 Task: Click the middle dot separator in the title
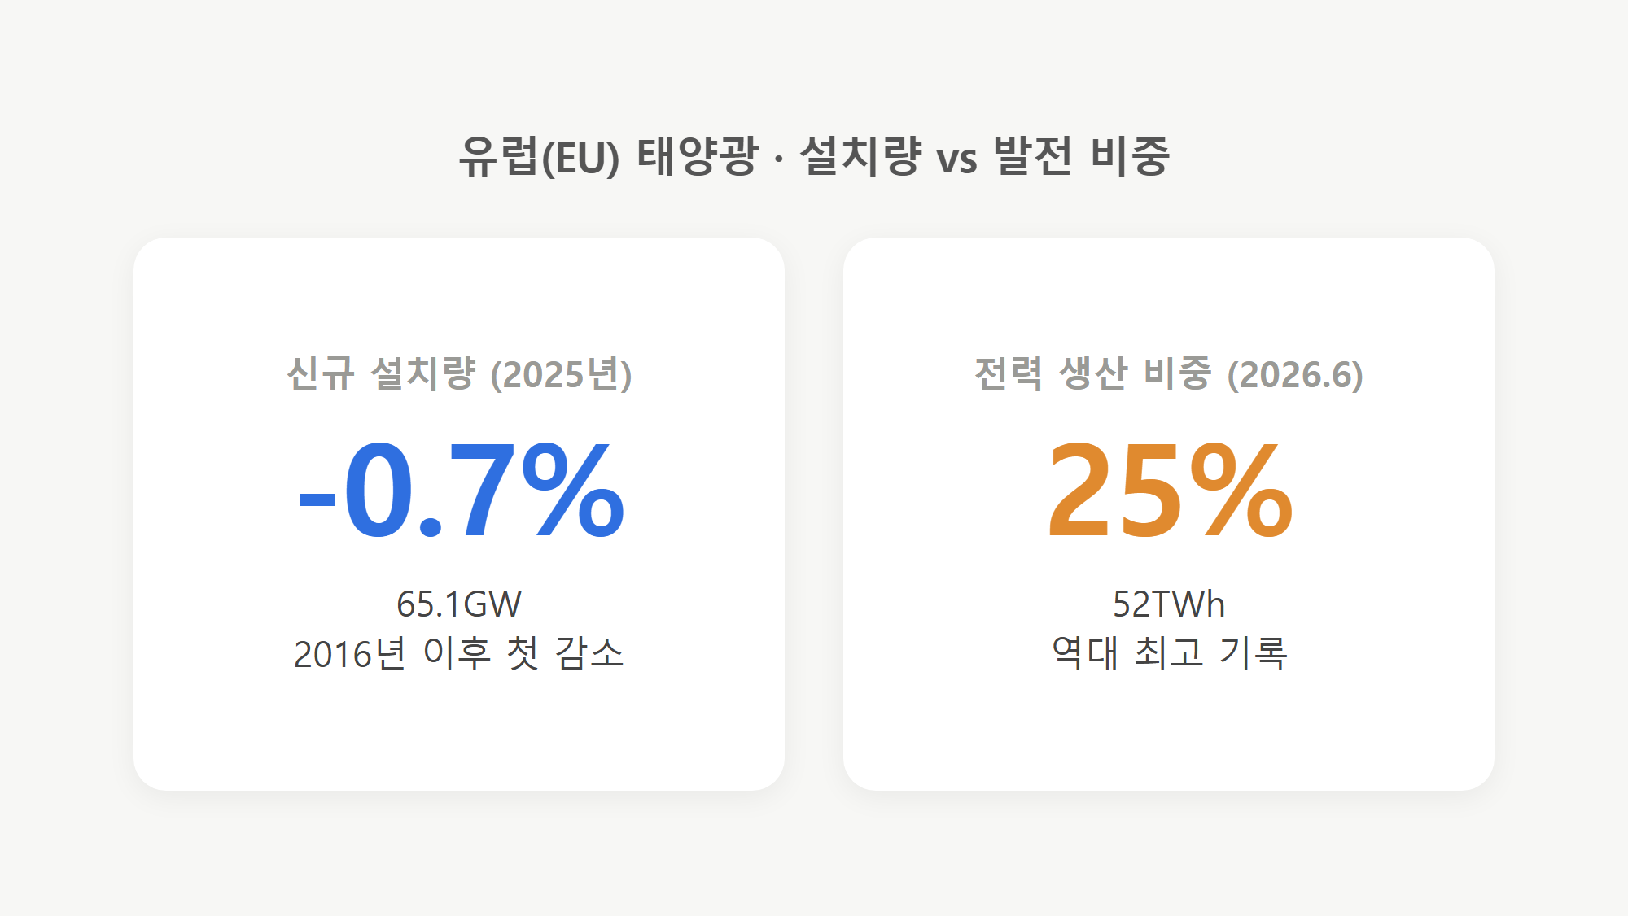(x=779, y=158)
